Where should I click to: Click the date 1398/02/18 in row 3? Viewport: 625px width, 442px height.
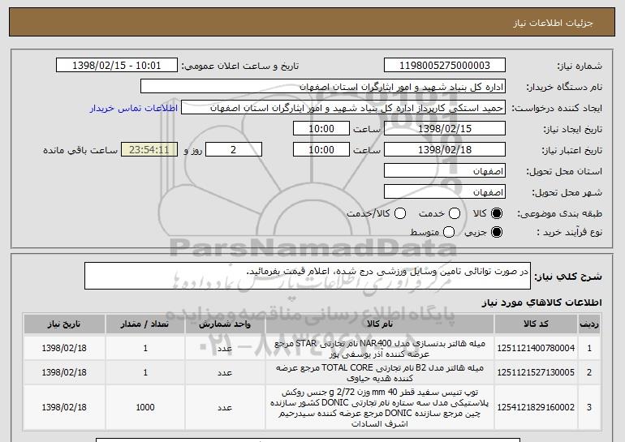[64, 407]
